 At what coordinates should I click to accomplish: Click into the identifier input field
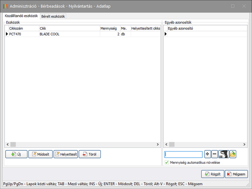coord(183,154)
